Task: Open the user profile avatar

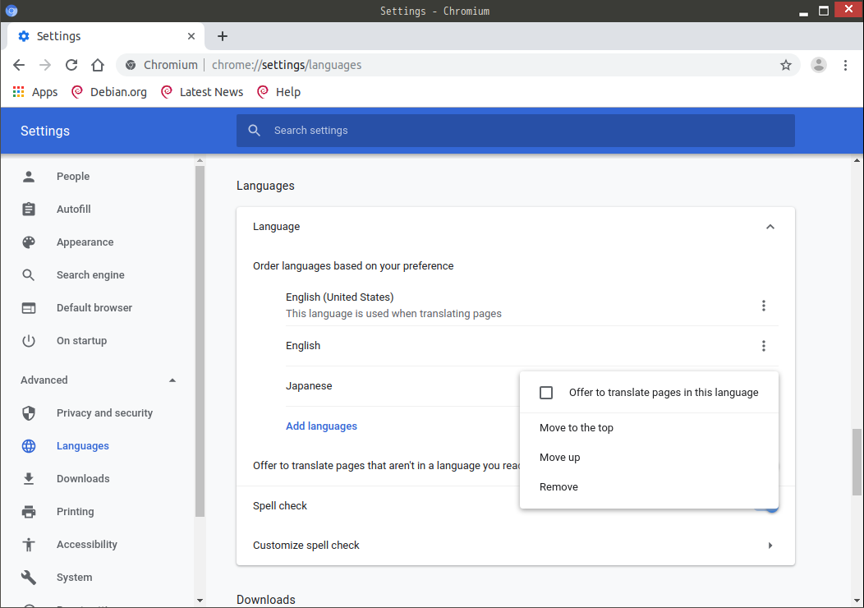Action: 818,65
